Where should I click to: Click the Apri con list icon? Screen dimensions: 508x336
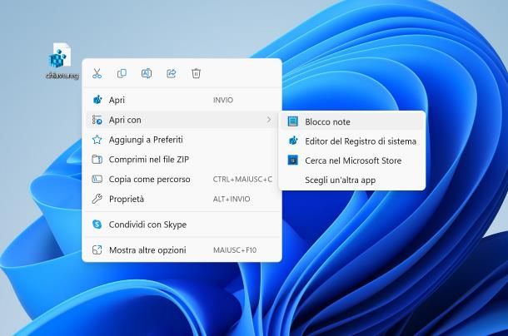[97, 120]
